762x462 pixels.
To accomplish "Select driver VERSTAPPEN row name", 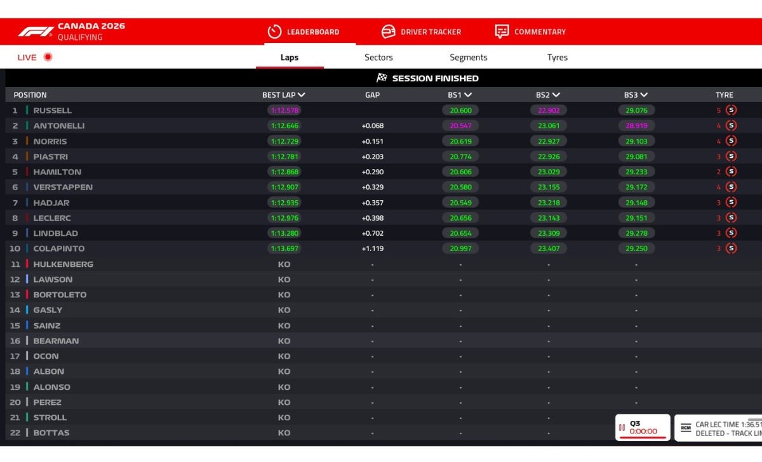I will point(63,187).
